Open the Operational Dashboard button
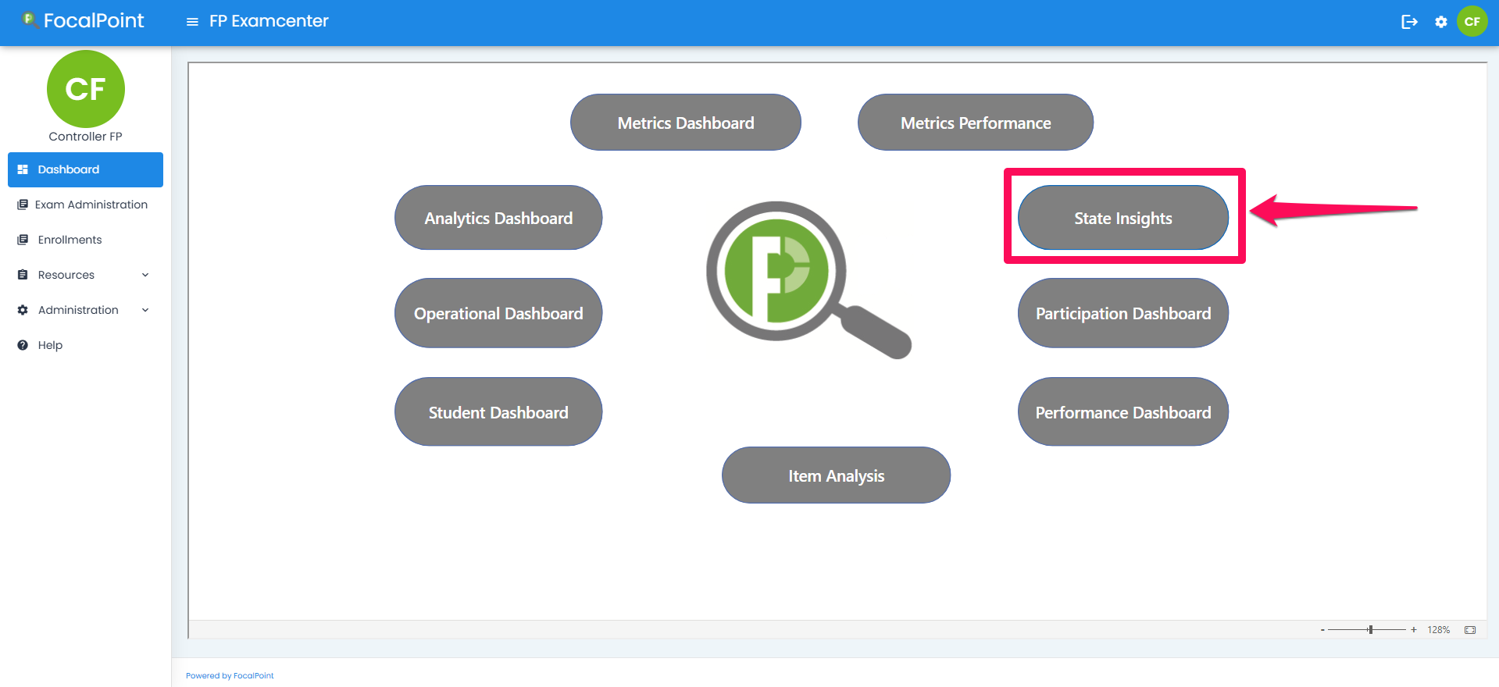This screenshot has width=1499, height=687. point(498,313)
